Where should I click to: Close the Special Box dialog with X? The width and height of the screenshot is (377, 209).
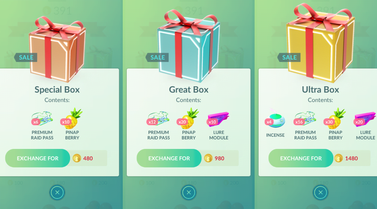pyautogui.click(x=57, y=192)
